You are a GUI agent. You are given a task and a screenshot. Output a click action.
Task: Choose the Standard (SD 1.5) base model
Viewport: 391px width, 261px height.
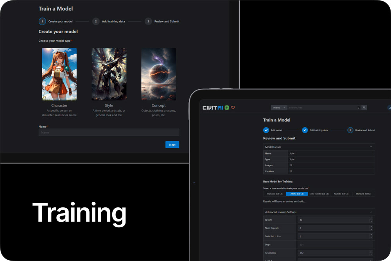(275, 194)
